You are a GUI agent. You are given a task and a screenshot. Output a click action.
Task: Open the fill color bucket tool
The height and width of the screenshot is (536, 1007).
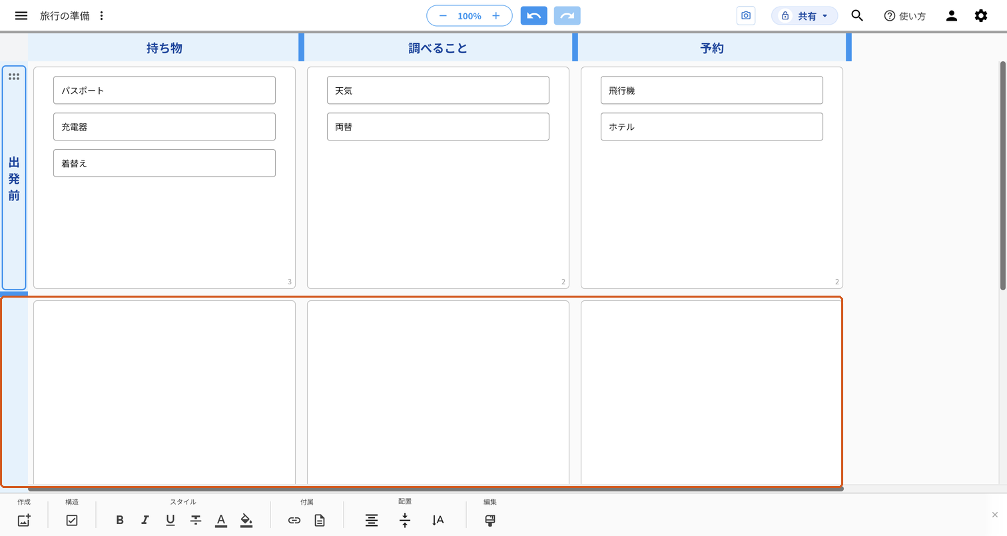pos(246,521)
